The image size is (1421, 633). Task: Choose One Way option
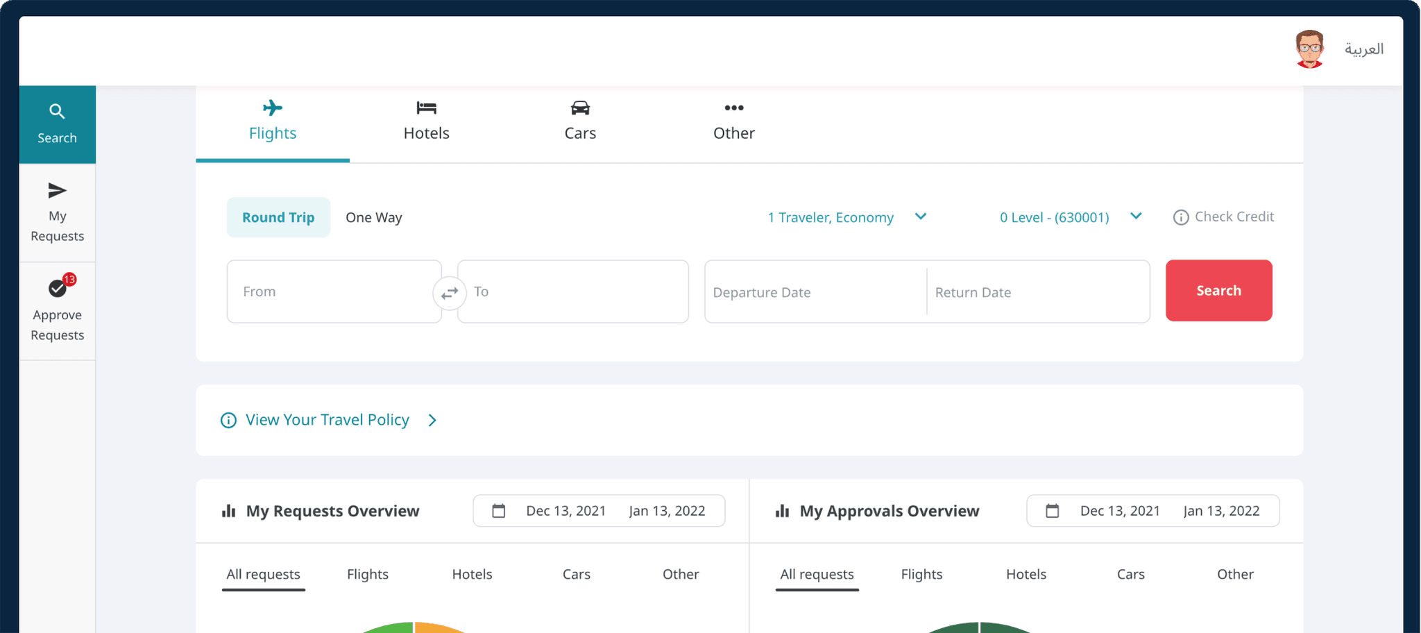[374, 217]
